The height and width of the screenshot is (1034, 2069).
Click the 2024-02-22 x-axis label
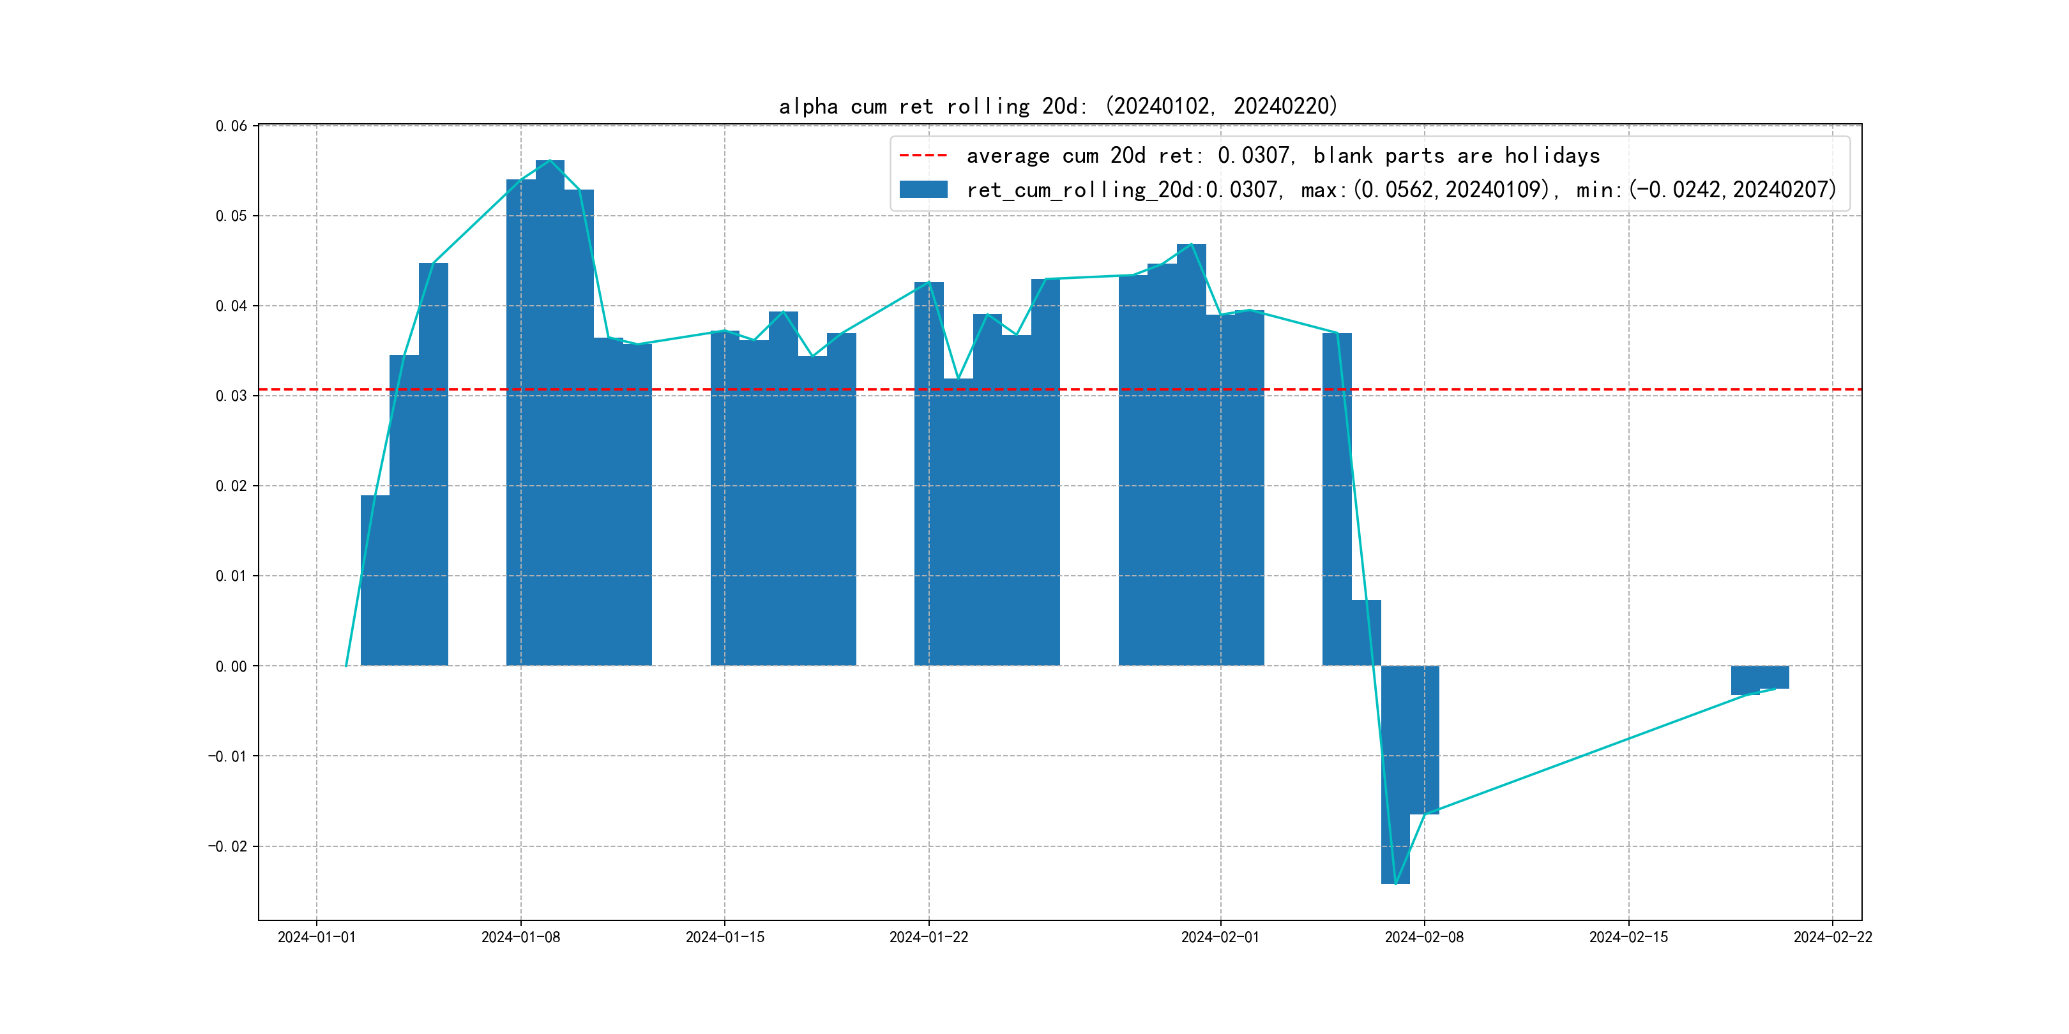click(x=1832, y=937)
